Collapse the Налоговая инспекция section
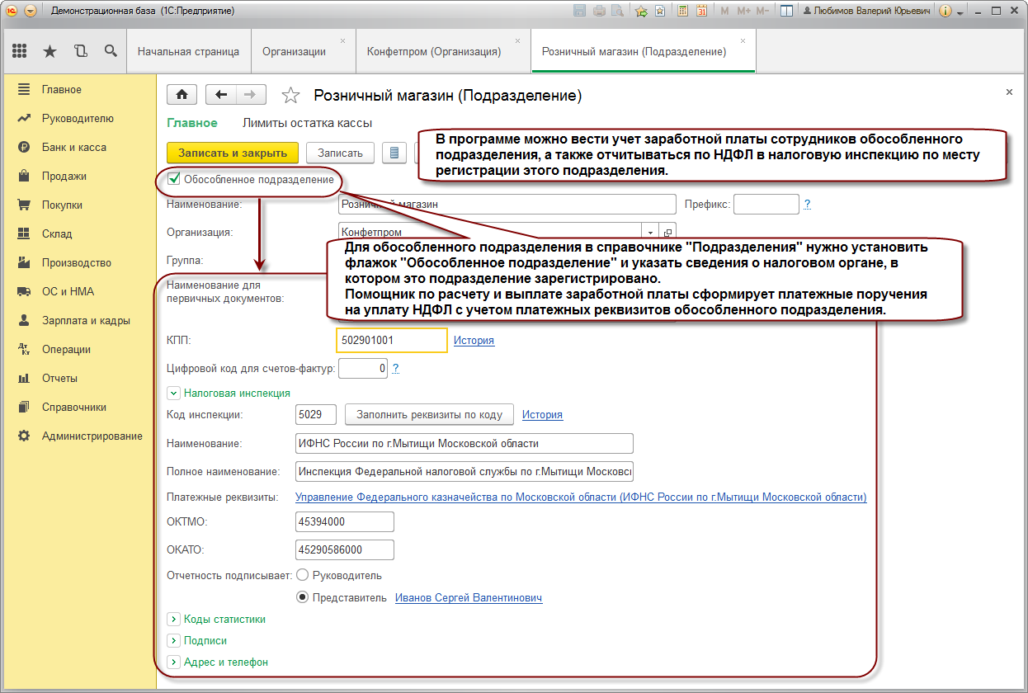1028x693 pixels. [x=174, y=394]
